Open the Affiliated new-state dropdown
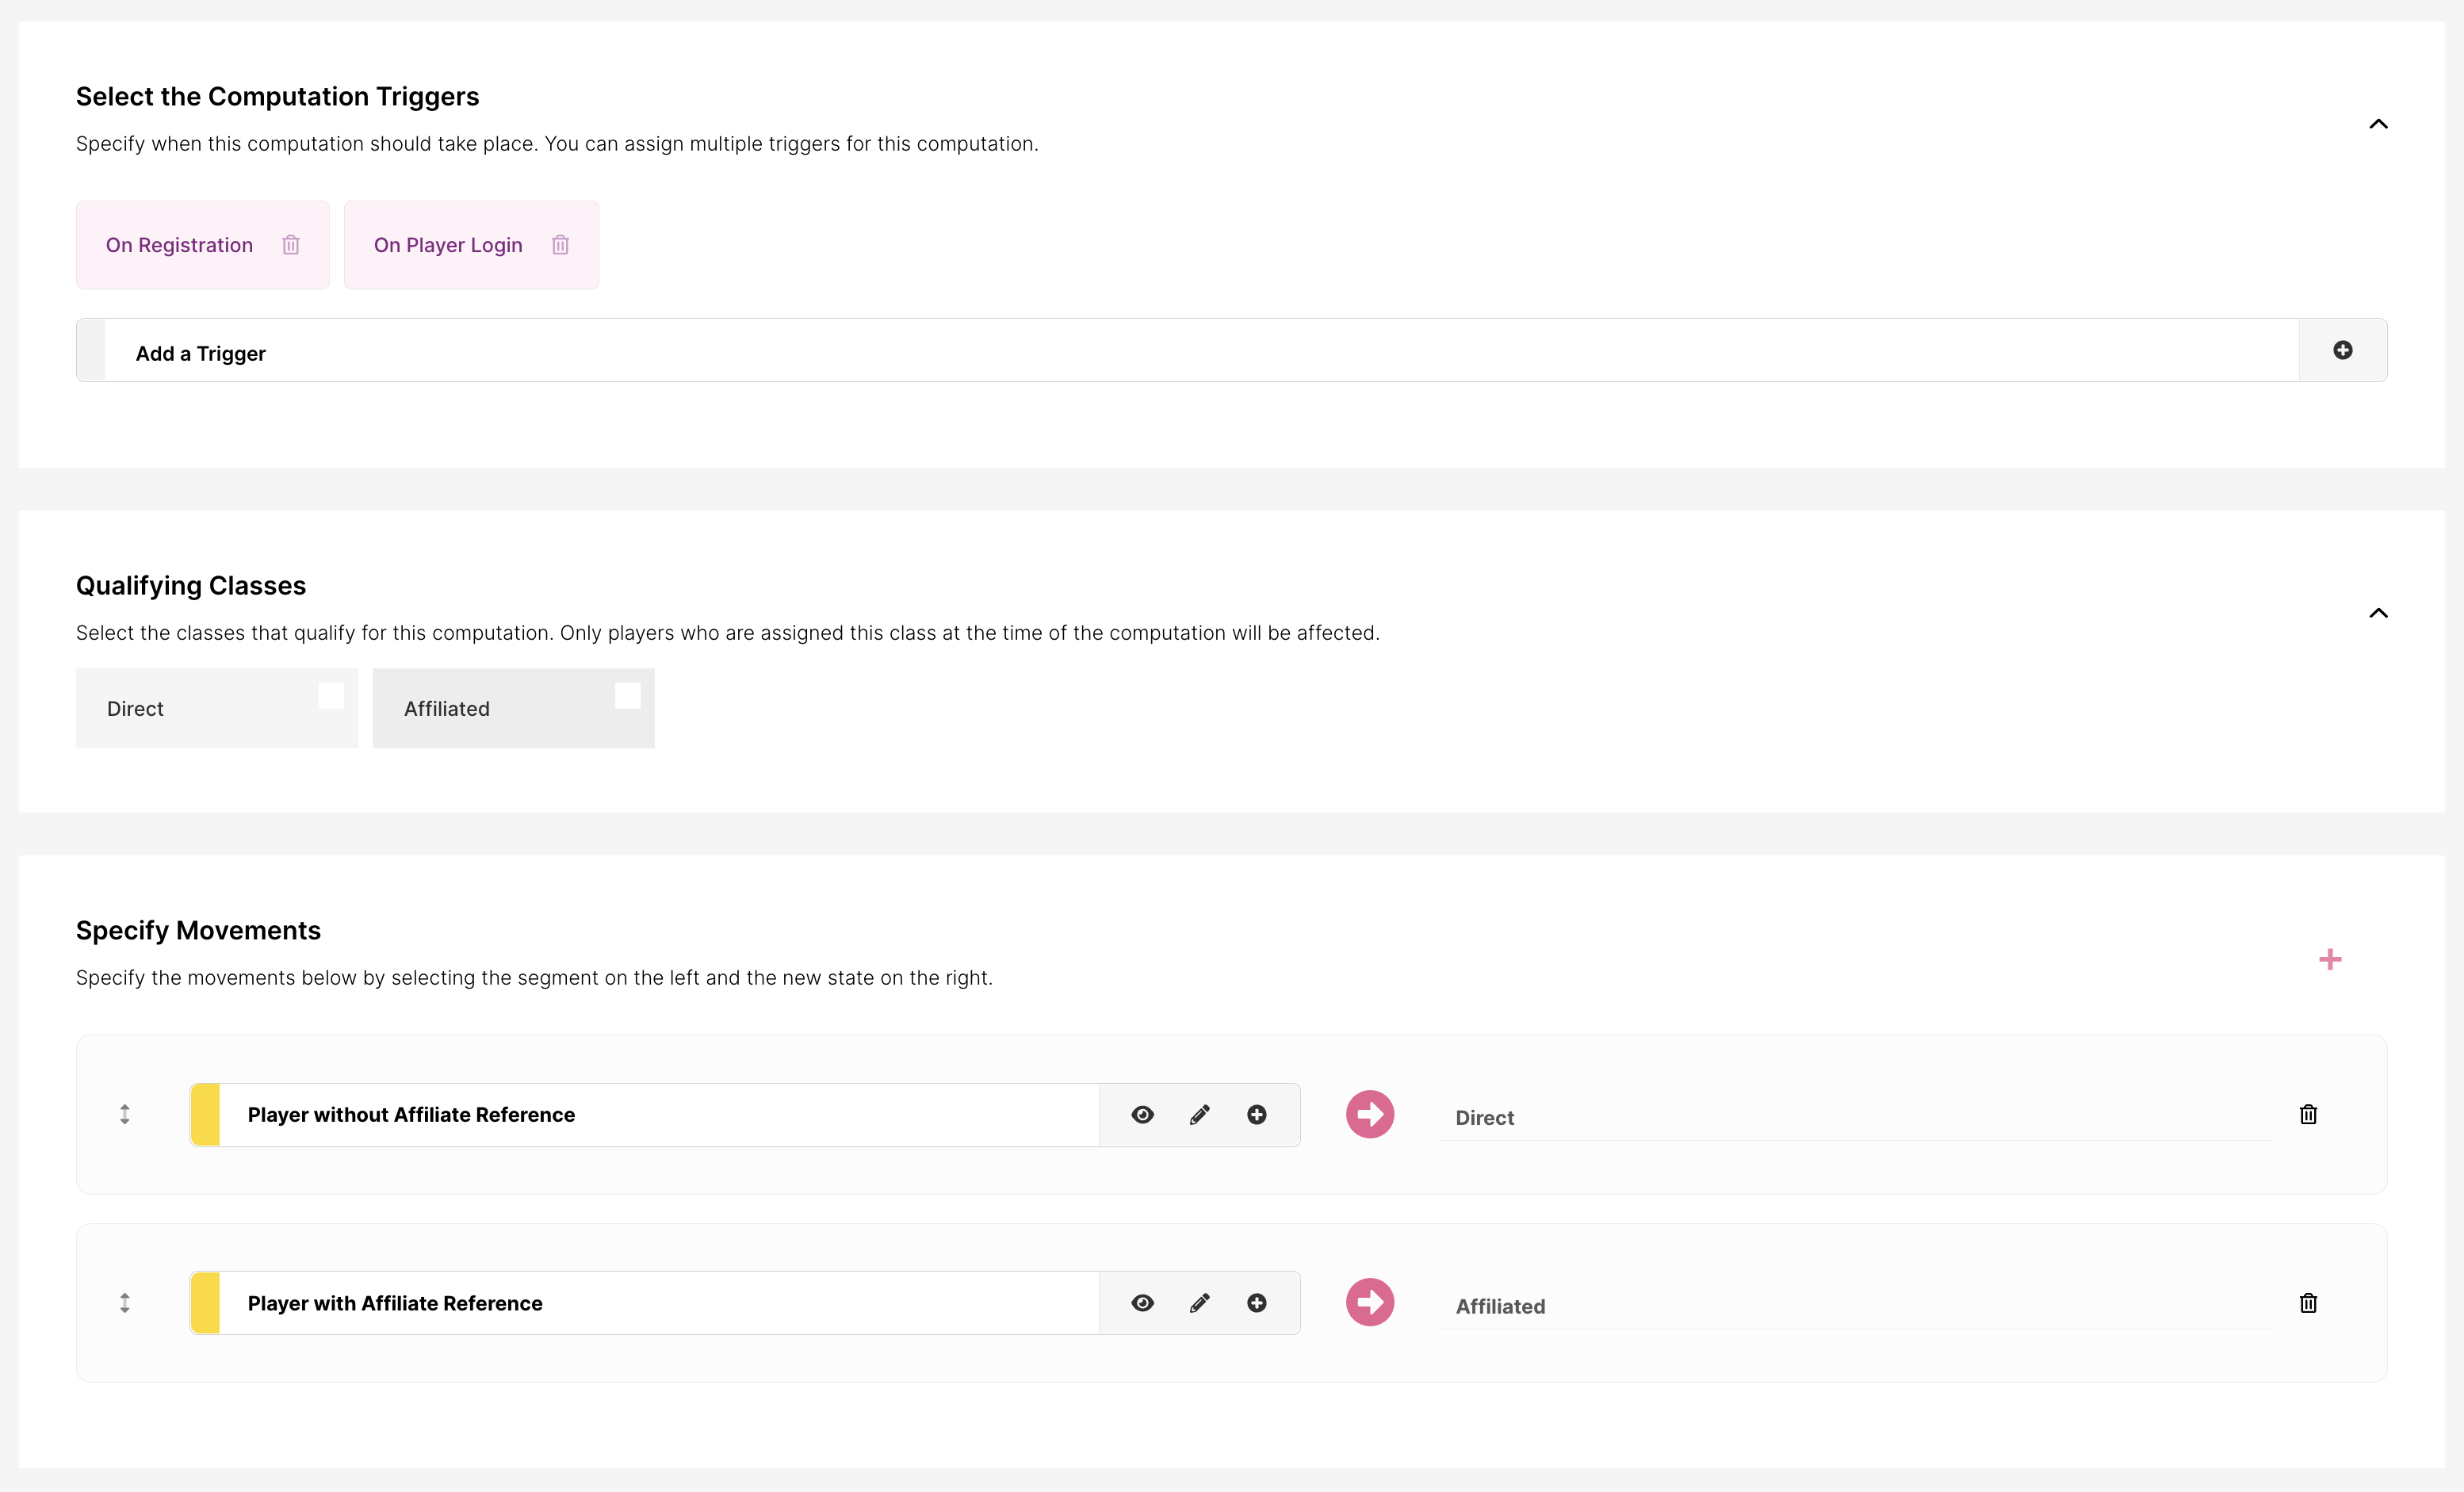 click(x=1855, y=1305)
